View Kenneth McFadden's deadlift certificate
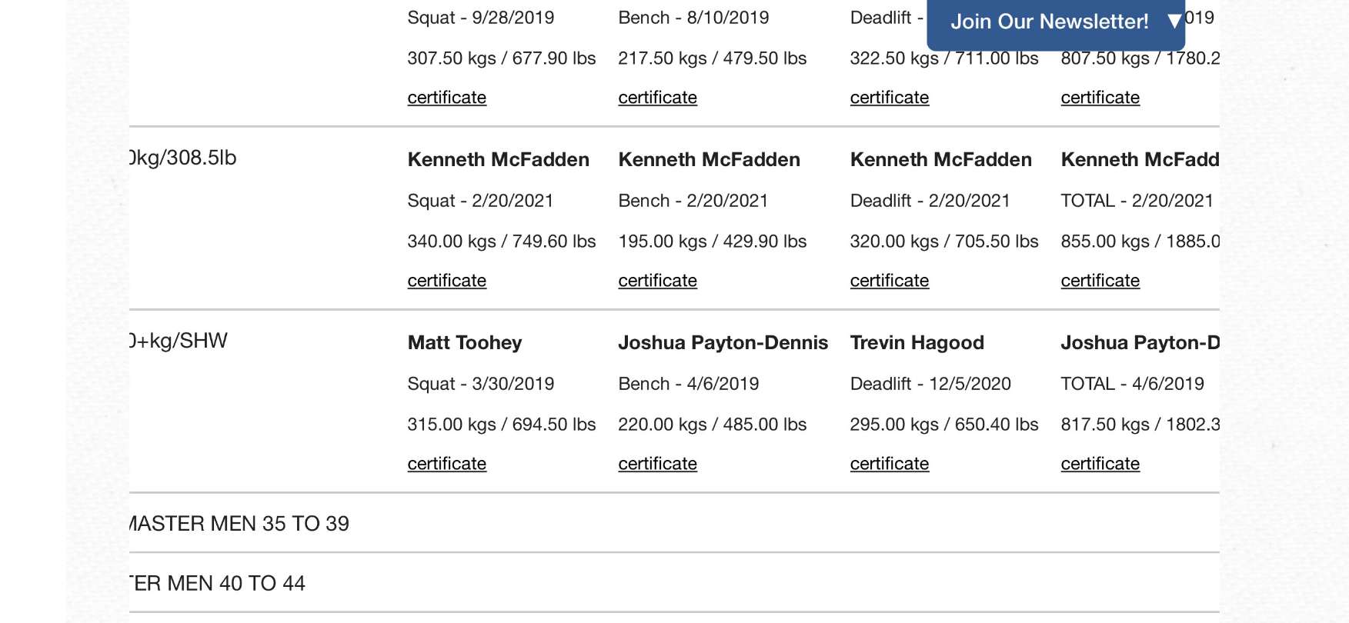 pyautogui.click(x=889, y=281)
